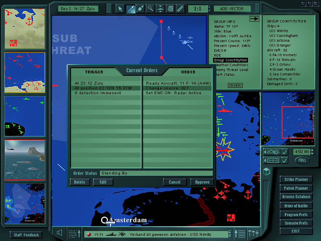Select the 'At 23:12 Zulu' trigger row
321x241 pixels.
106,83
